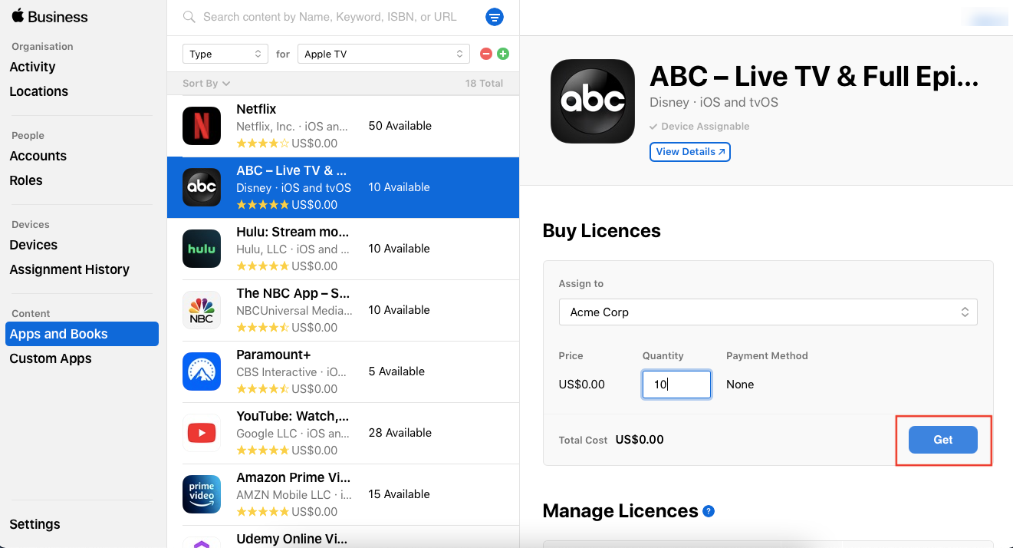Click the YouTube app icon
The image size is (1013, 548).
point(202,433)
